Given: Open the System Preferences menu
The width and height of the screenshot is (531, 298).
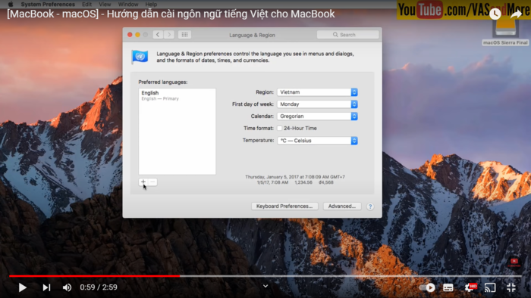Looking at the screenshot, I should tap(48, 4).
